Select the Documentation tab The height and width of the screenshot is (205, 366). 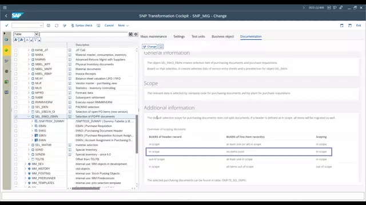click(x=251, y=36)
